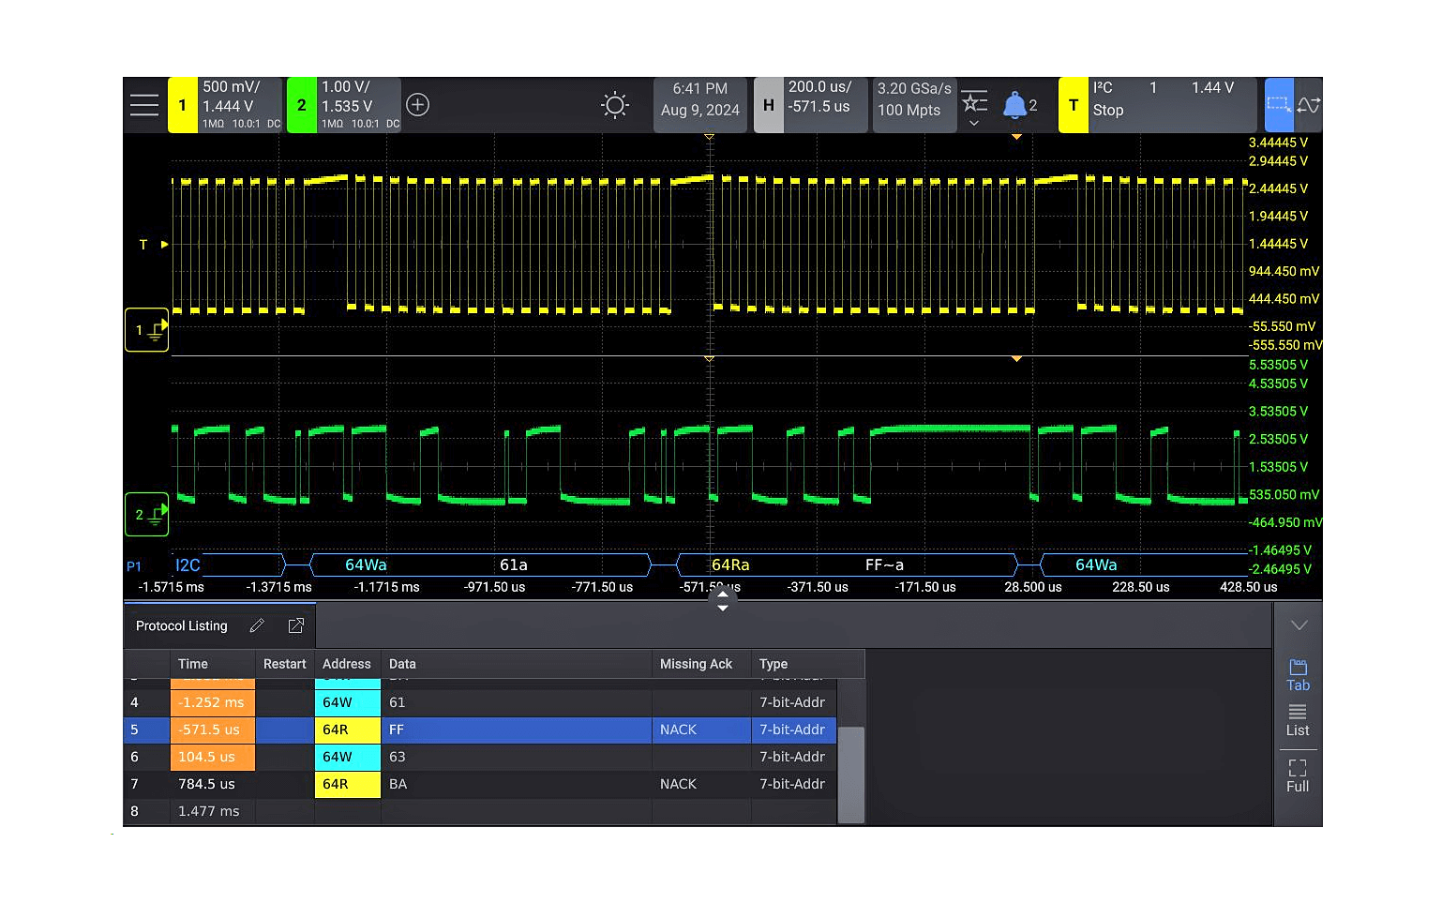This screenshot has height=903, width=1442.
Task: Select channel 2 ground reference marker
Action: click(x=147, y=515)
